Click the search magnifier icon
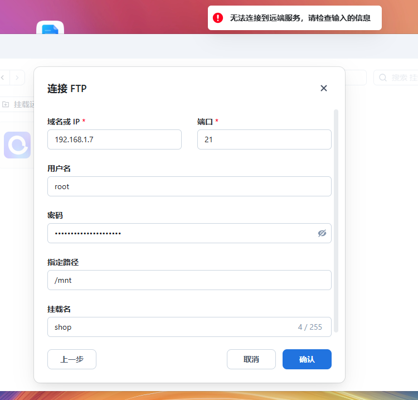 (383, 78)
